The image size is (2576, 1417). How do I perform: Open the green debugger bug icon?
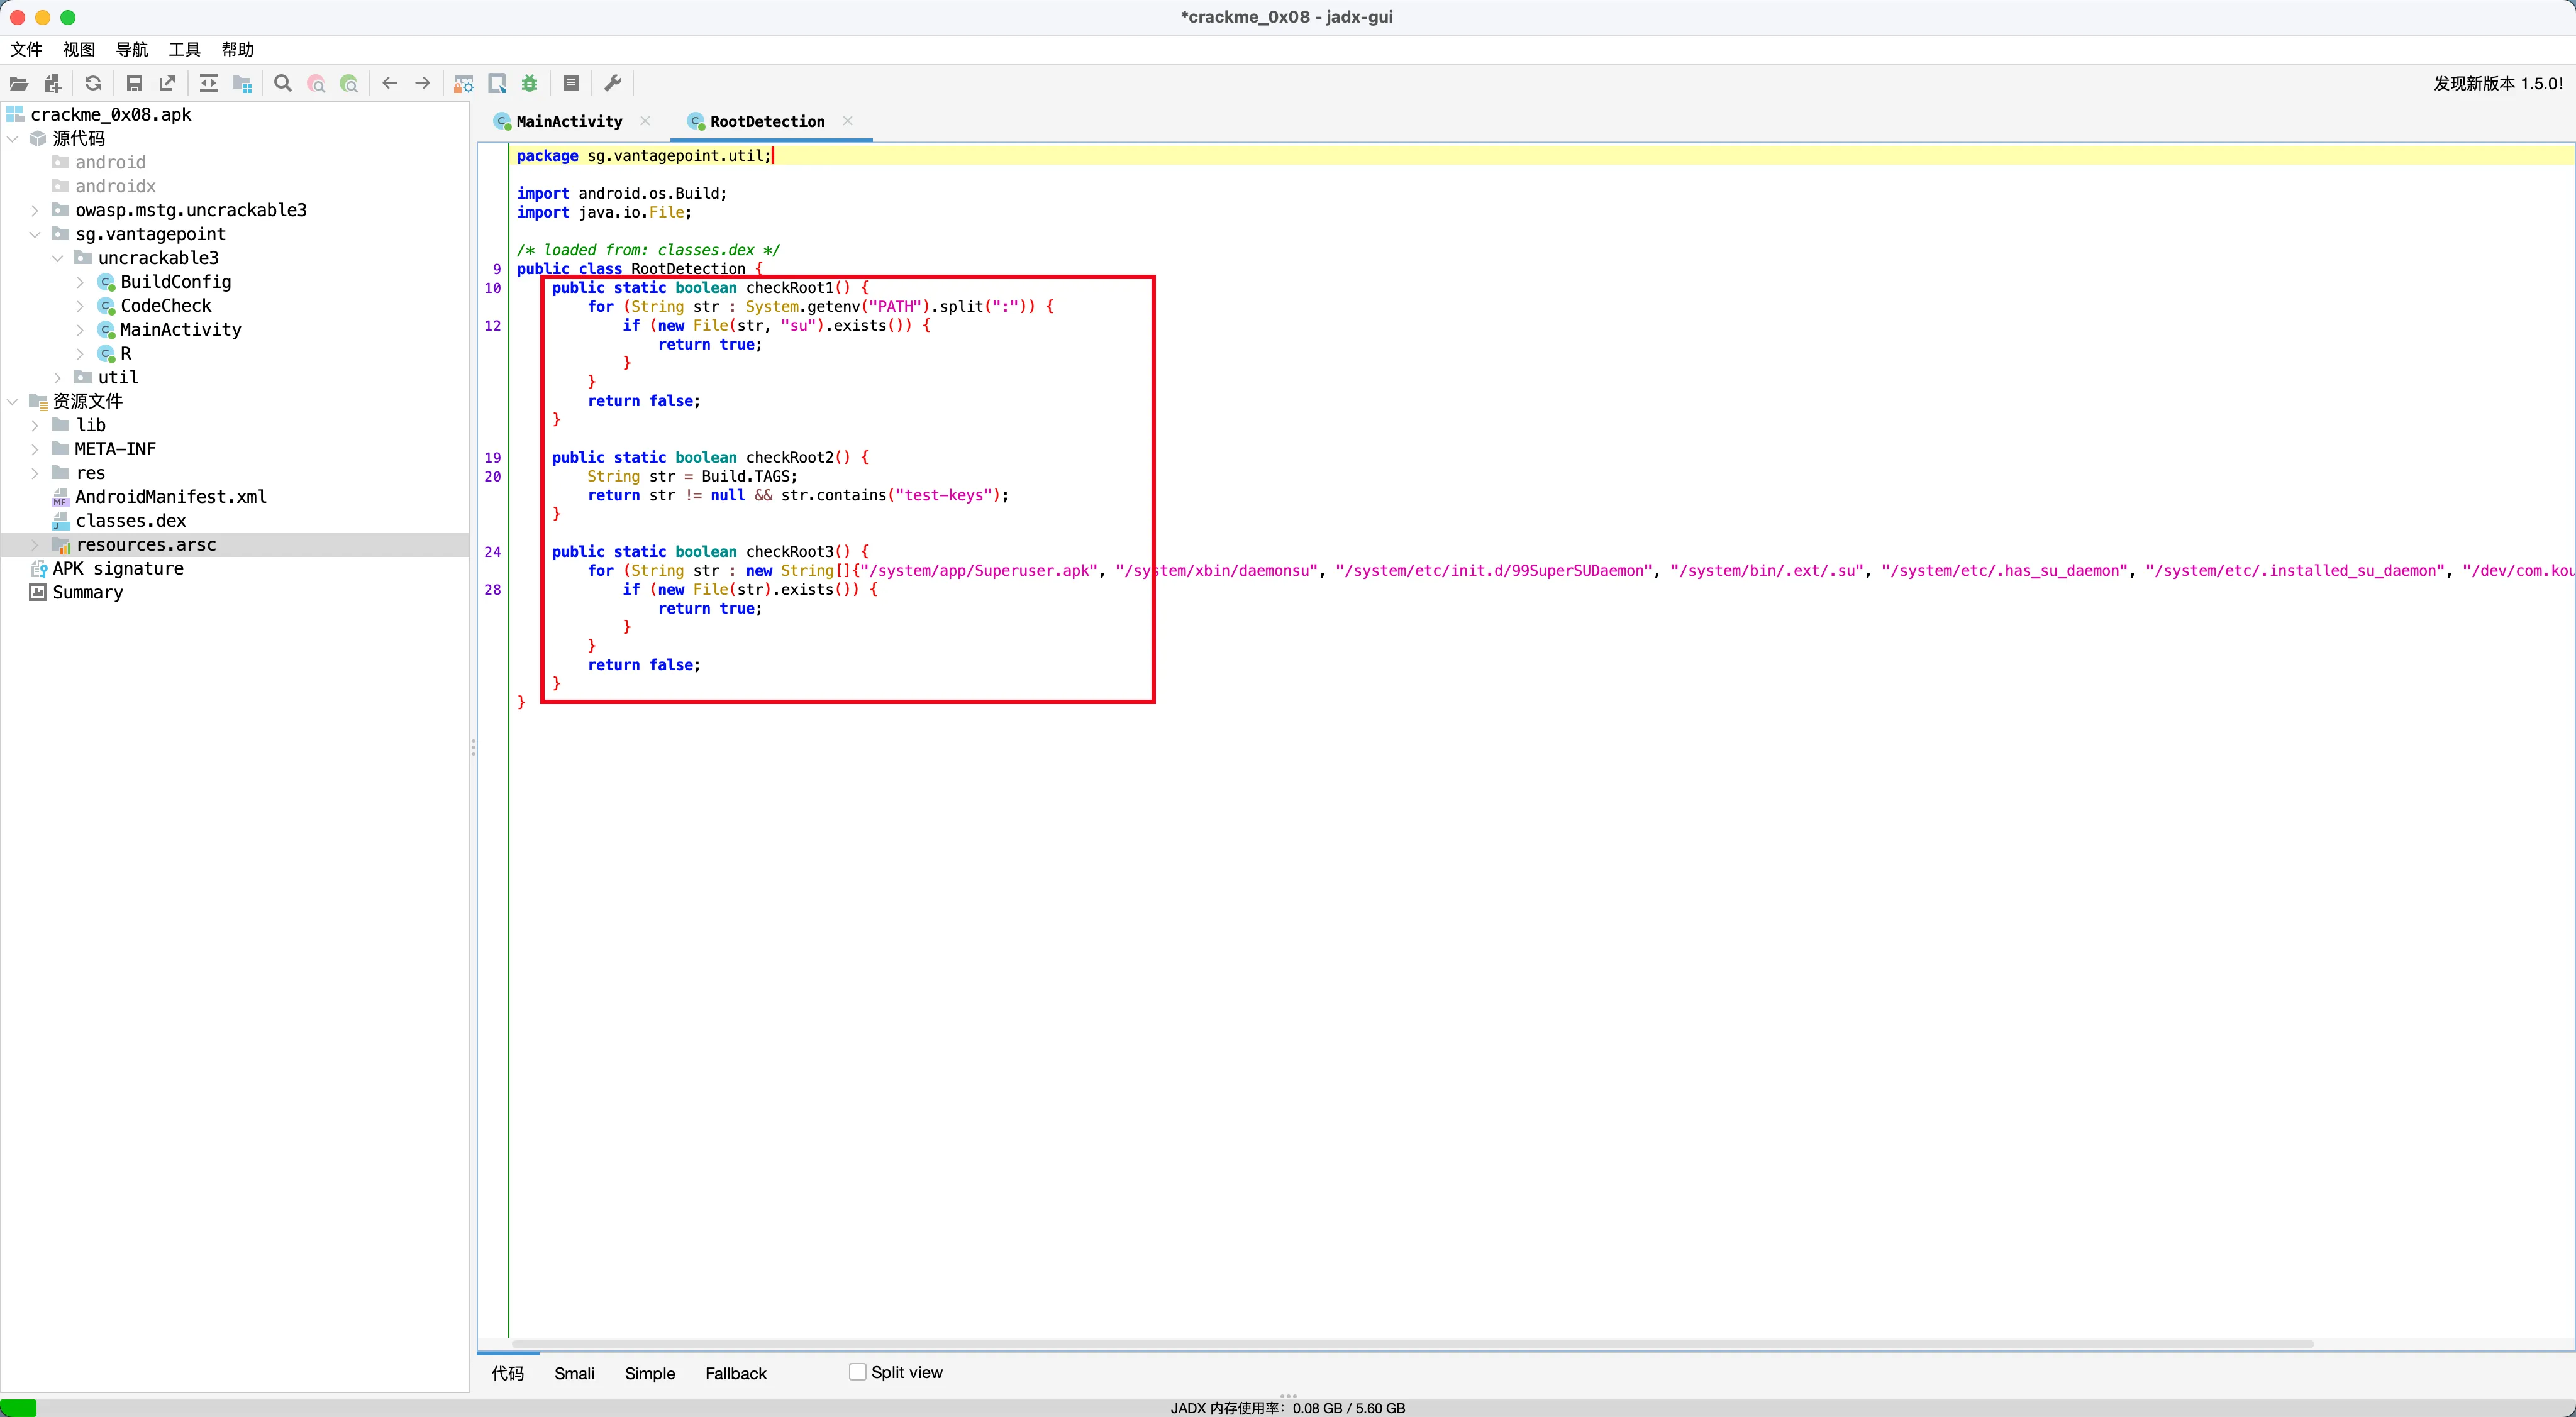point(530,84)
